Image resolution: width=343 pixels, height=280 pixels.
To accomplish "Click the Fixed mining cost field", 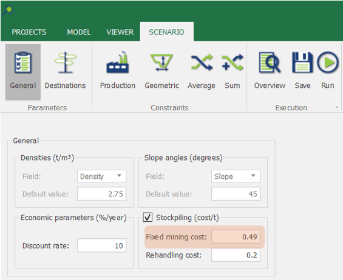I will [236, 236].
